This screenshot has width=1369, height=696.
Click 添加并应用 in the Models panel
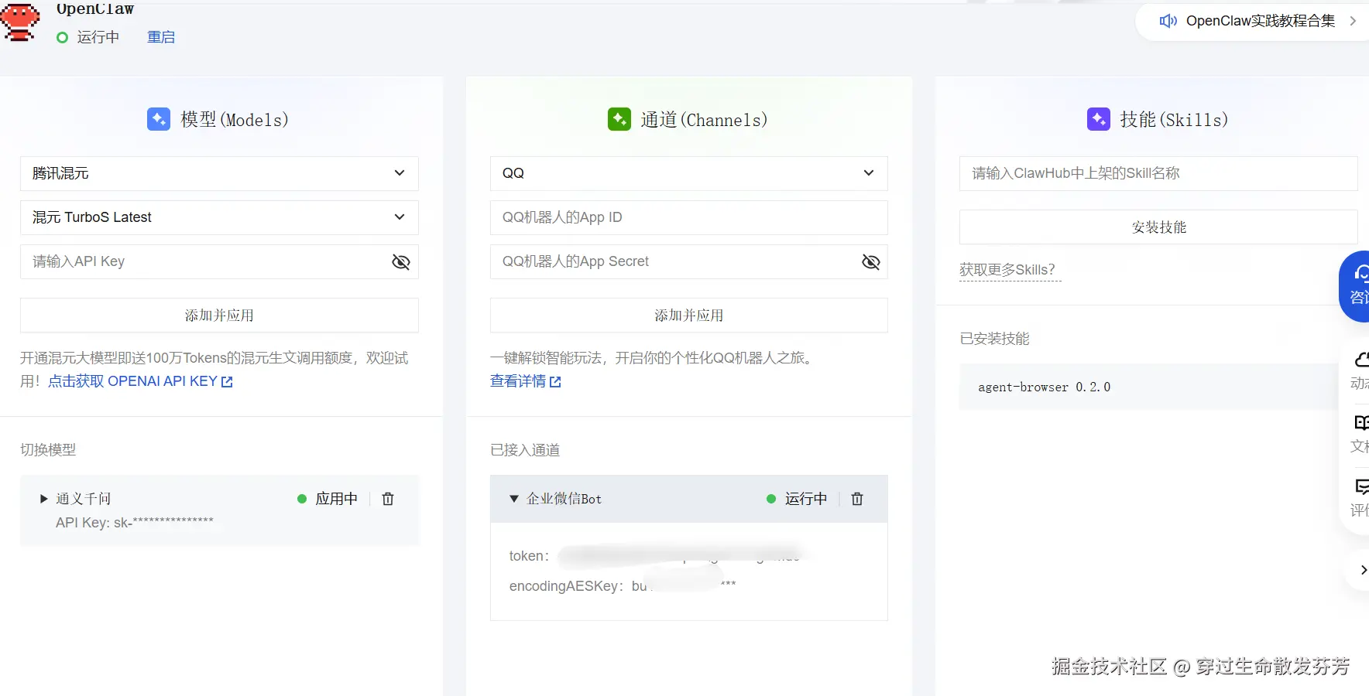[x=219, y=316]
